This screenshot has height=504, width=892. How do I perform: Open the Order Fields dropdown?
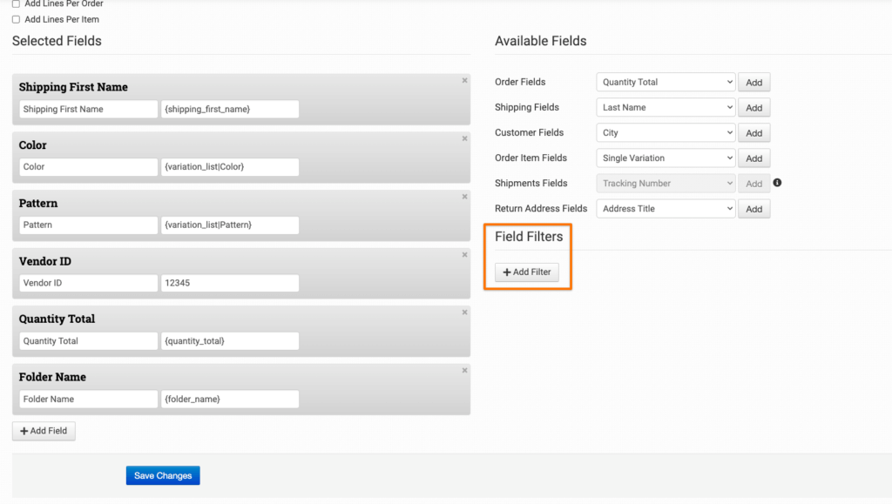click(x=666, y=83)
